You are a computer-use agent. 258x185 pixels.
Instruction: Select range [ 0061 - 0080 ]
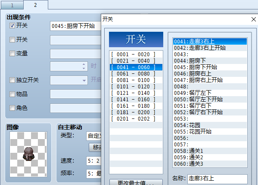click(x=136, y=74)
